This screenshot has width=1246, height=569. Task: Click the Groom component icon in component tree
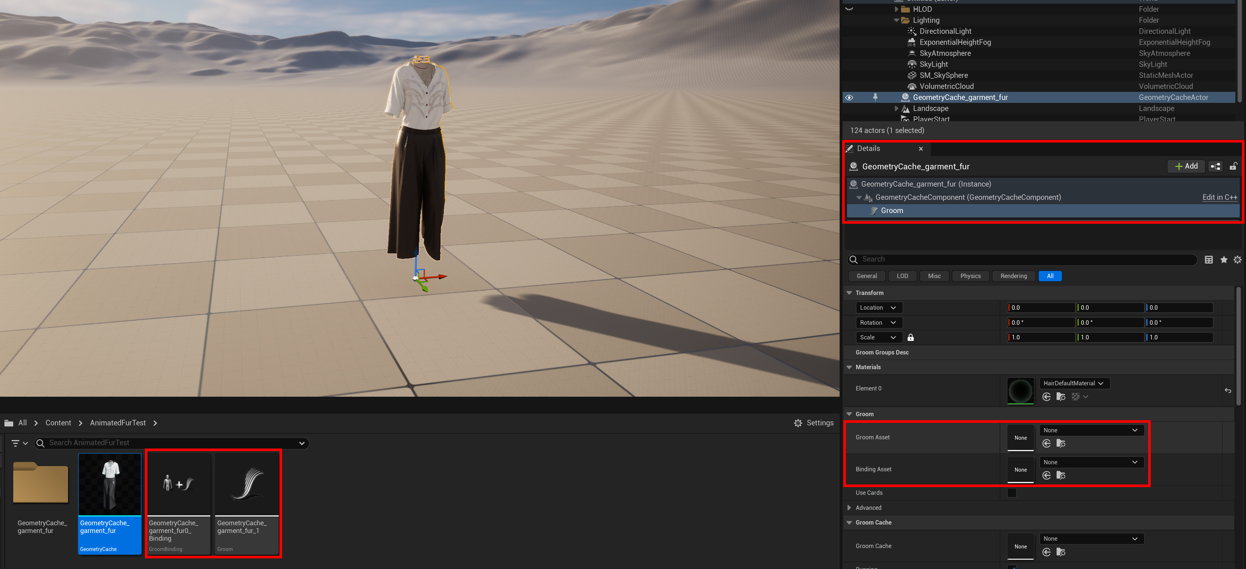point(874,210)
